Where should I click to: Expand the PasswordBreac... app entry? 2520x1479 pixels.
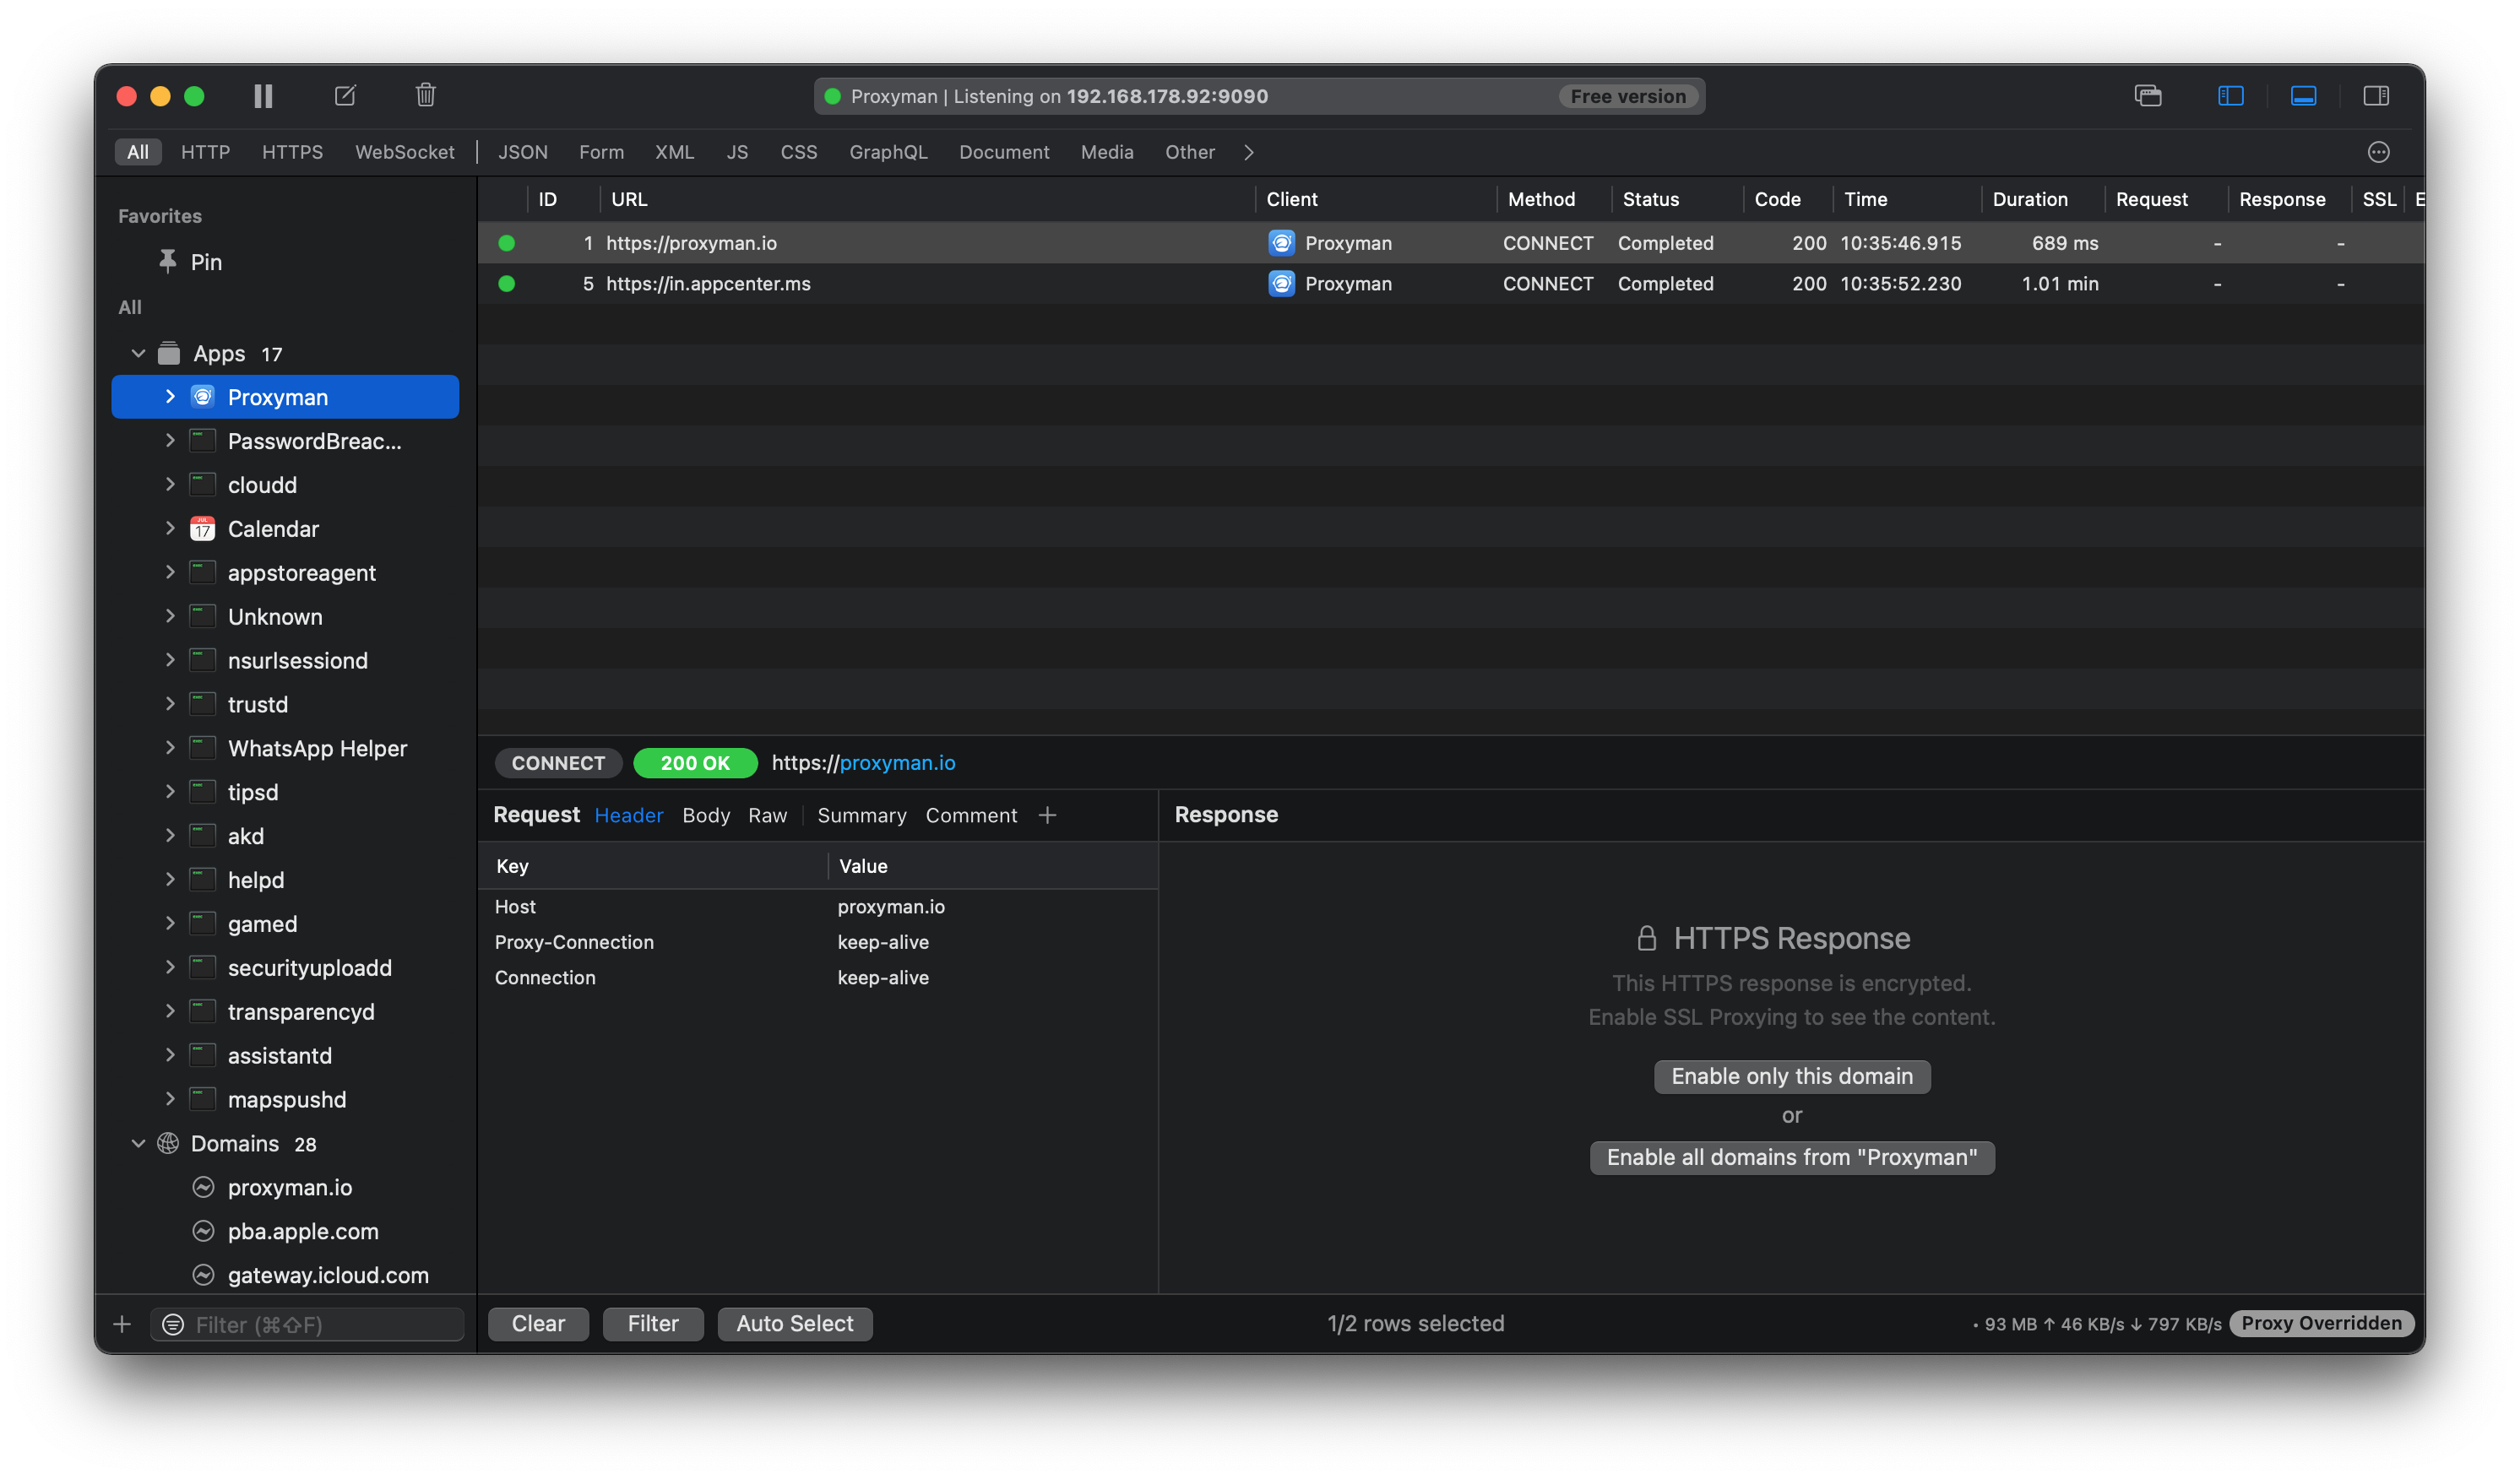pos(170,441)
